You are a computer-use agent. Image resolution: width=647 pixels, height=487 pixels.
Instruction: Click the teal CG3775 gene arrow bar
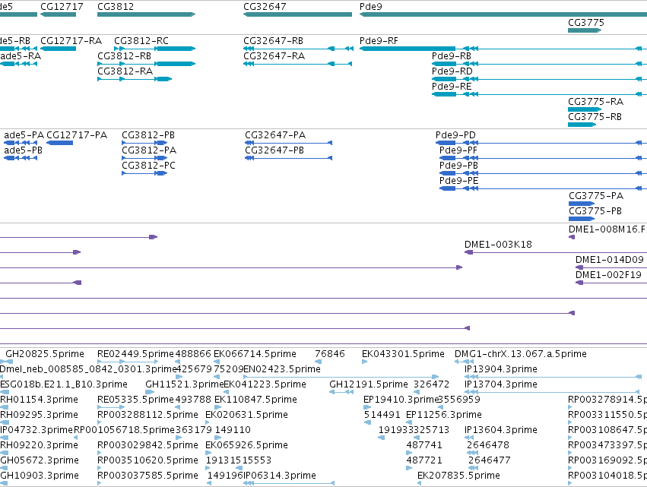(x=585, y=30)
